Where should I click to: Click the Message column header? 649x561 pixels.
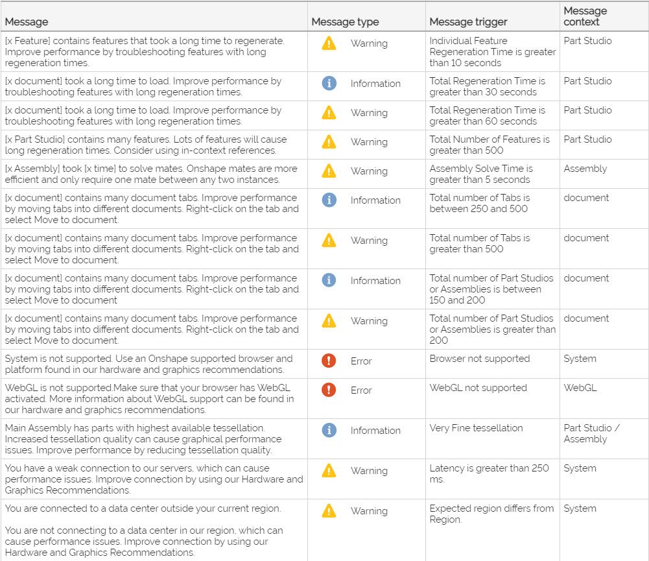click(27, 22)
